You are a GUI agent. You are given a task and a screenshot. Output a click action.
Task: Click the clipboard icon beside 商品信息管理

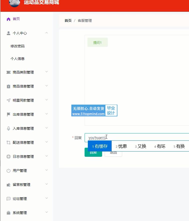[x=9, y=86]
